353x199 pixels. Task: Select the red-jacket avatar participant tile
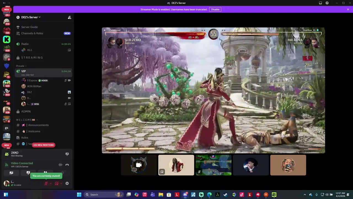tap(176, 165)
